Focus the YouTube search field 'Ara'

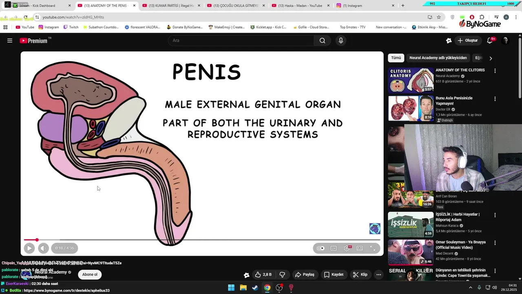241,40
